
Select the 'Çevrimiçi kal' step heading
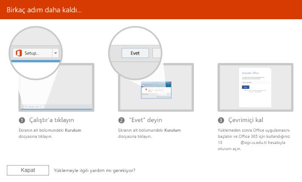246,120
